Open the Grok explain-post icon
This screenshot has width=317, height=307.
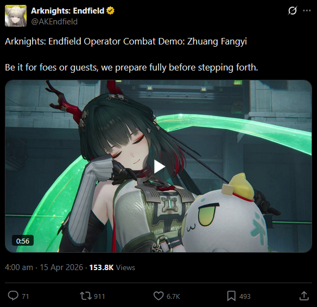point(293,11)
